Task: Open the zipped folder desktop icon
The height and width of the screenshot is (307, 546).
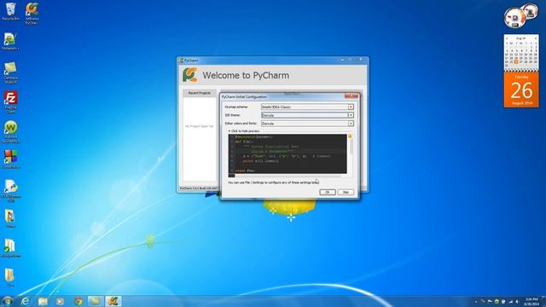Action: (x=10, y=218)
